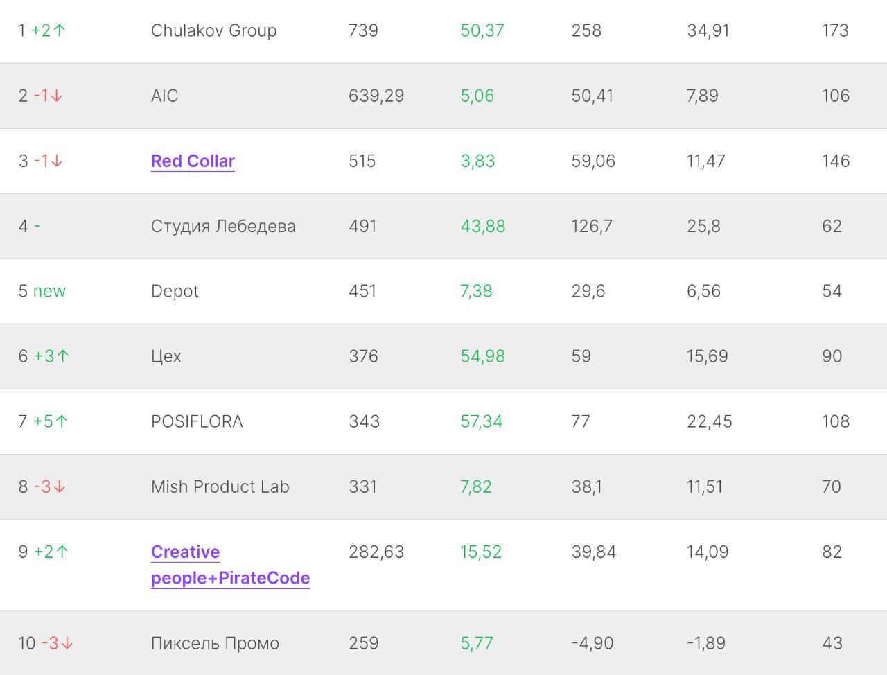Click the negative -4,90 value in Пиксель Промо row

tap(592, 643)
